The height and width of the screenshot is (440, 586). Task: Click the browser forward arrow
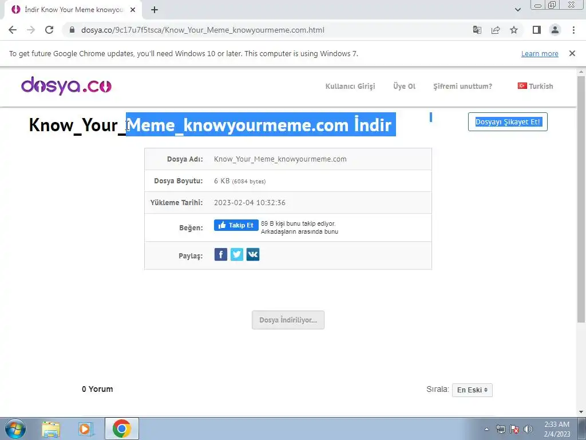(x=31, y=30)
